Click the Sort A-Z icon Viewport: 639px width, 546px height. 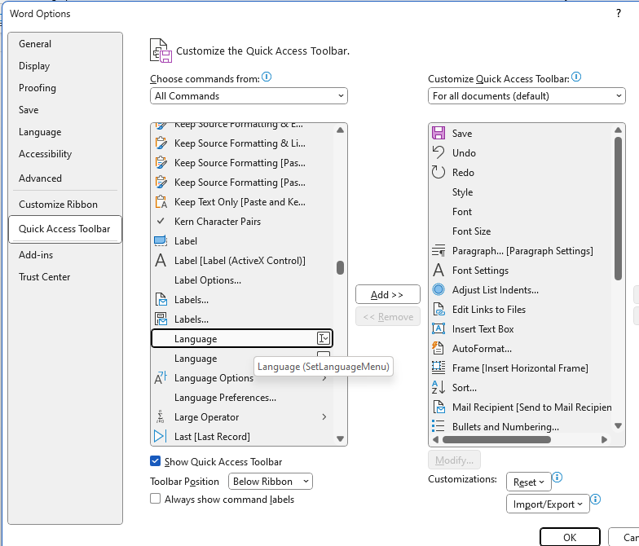coord(438,388)
